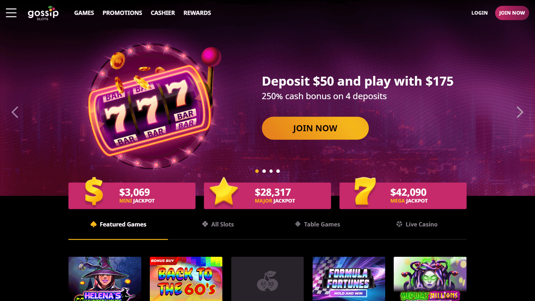The image size is (535, 301).
Task: Click the golden seven Mega Jackpot icon
Action: point(365,192)
